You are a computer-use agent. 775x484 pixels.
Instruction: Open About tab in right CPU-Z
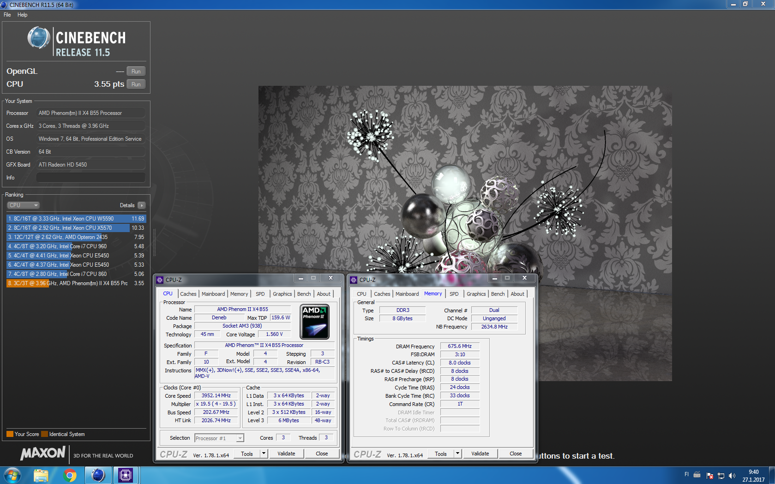click(x=517, y=294)
